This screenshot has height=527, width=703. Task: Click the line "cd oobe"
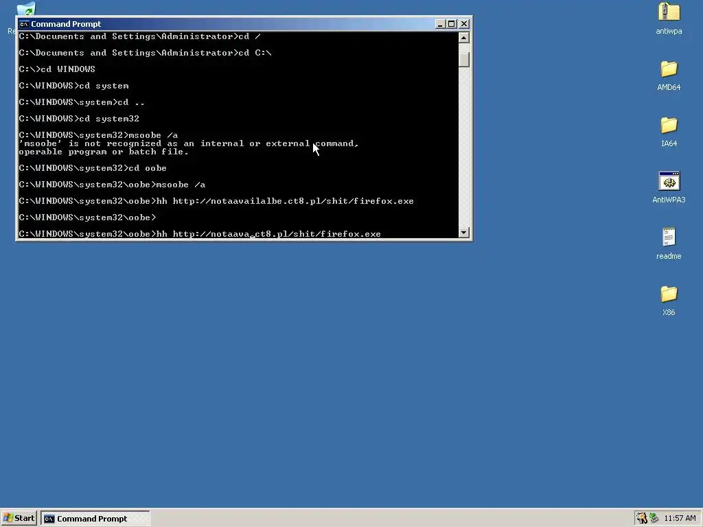93,168
